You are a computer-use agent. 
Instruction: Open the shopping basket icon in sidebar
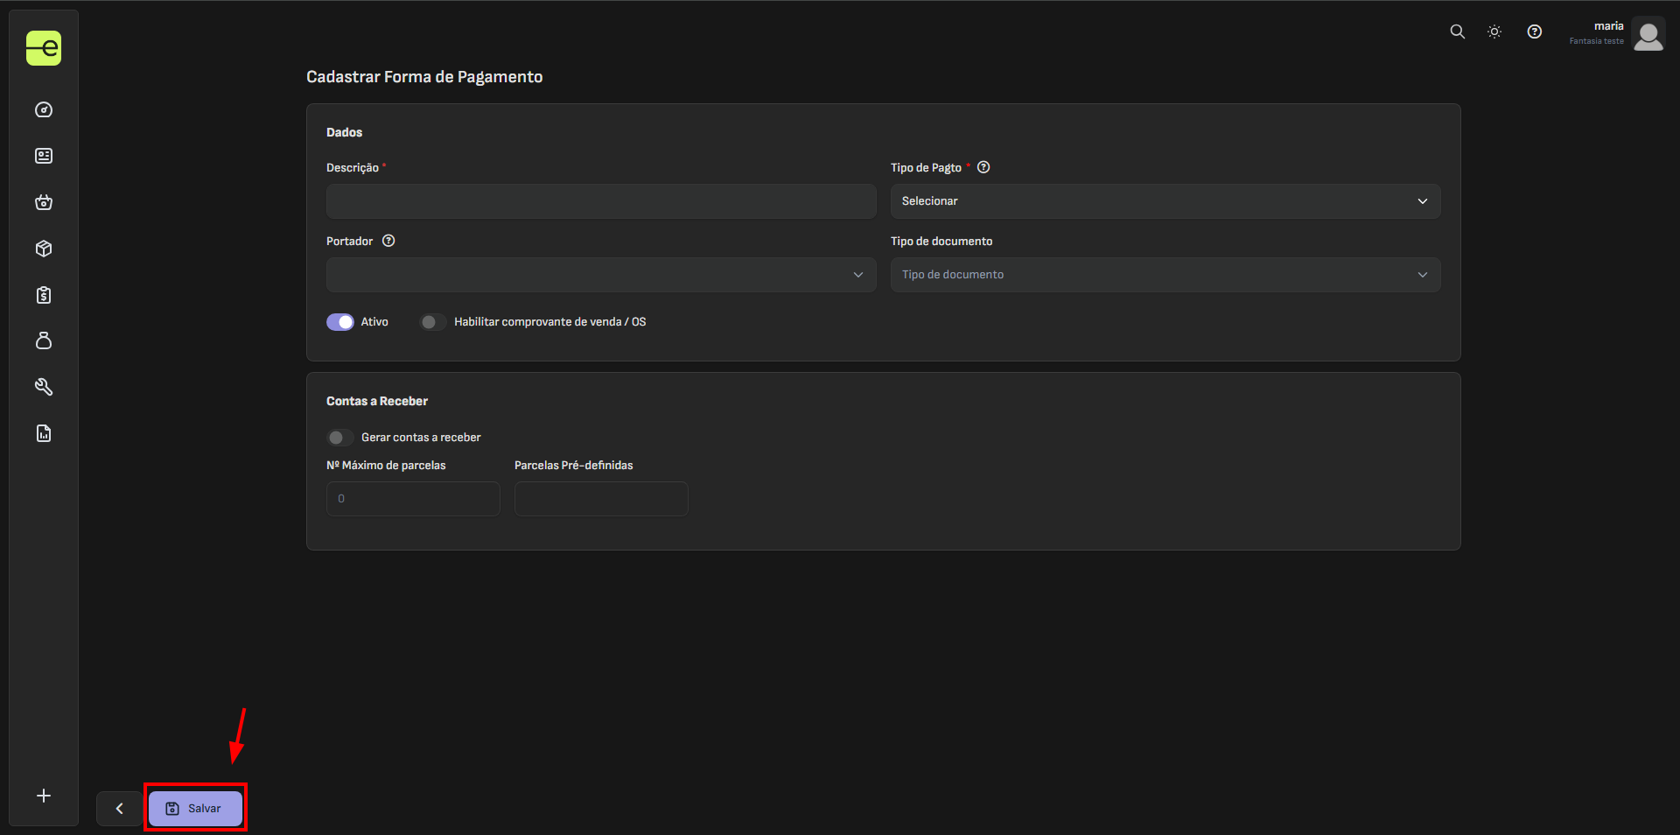tap(44, 202)
